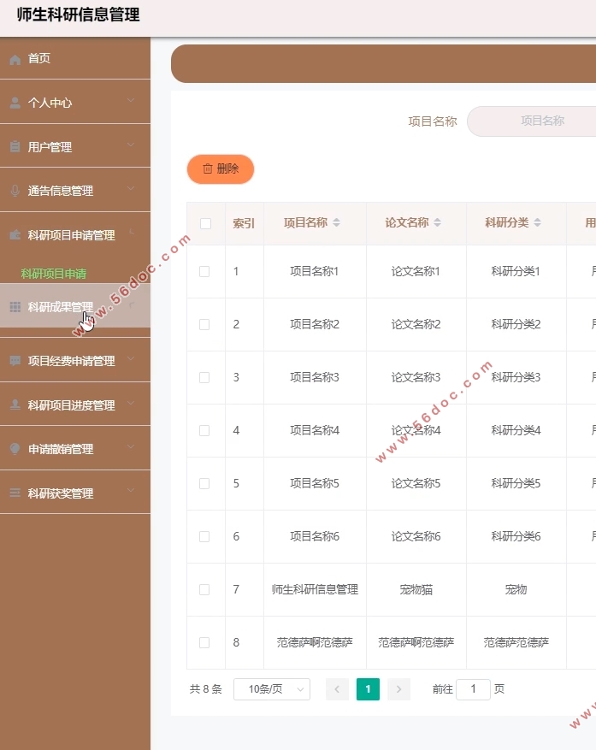Click the chat icon beside 项目经费申请管理
The width and height of the screenshot is (596, 750).
click(x=15, y=360)
